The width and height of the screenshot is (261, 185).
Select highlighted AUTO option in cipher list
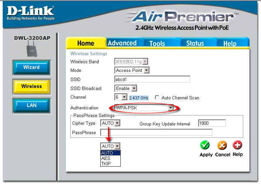pos(110,153)
